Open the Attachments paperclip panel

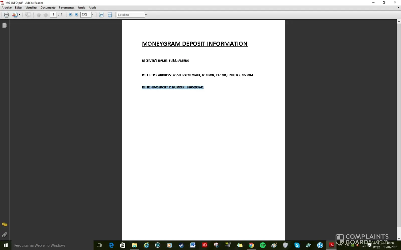point(5,235)
